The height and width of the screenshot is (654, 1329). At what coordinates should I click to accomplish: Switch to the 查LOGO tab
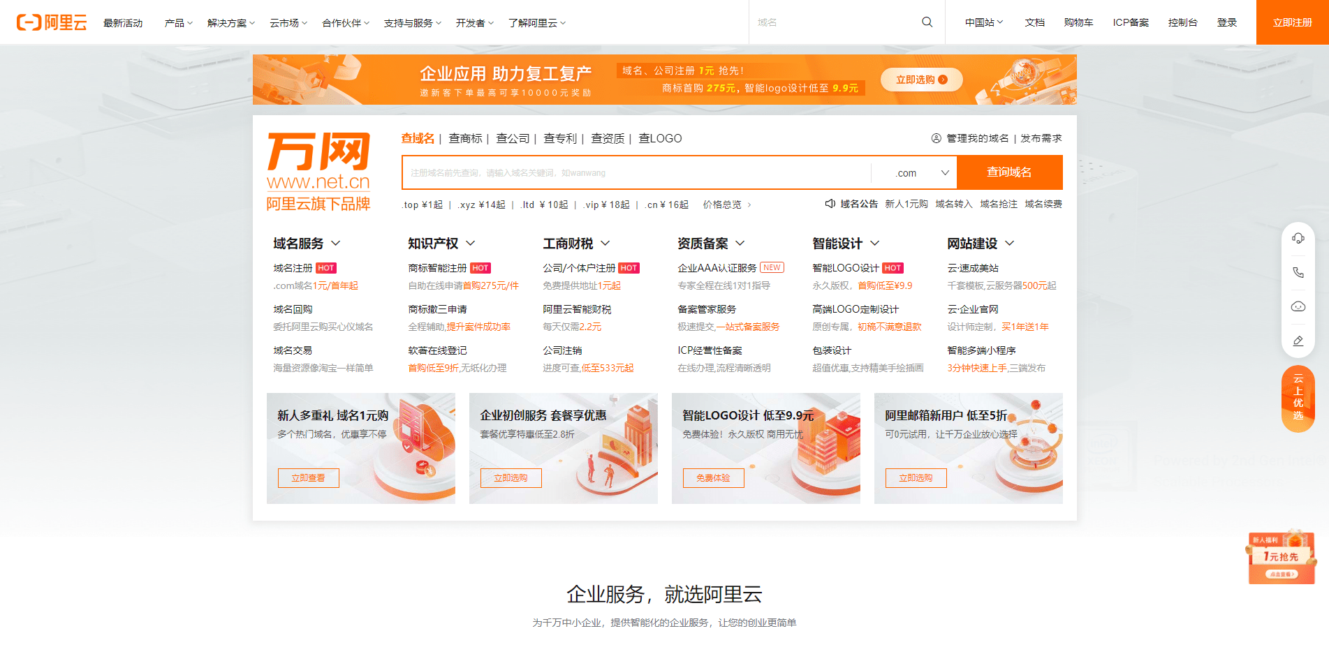(x=660, y=138)
